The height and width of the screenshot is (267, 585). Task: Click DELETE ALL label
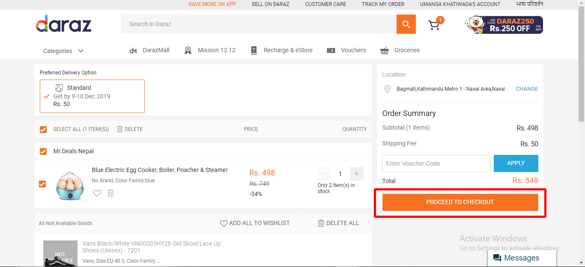[343, 223]
